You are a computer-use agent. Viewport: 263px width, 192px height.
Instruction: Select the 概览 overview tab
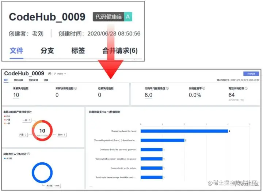click(6, 80)
